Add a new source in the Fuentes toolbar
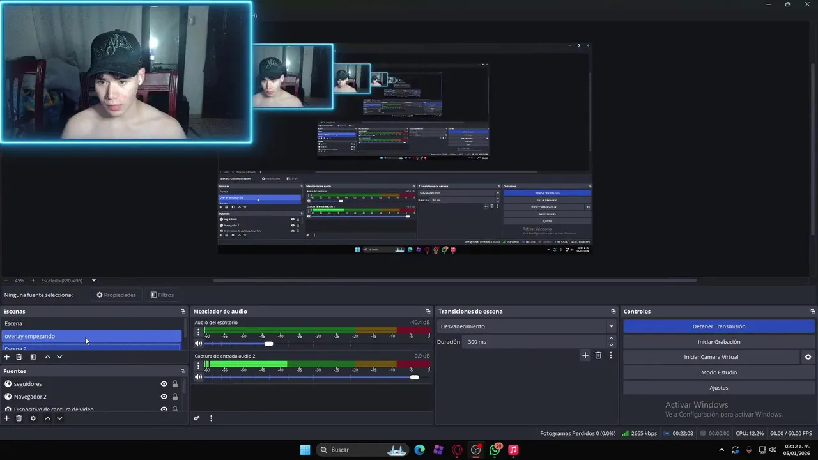Screen dimensions: 818x460 tap(7, 418)
